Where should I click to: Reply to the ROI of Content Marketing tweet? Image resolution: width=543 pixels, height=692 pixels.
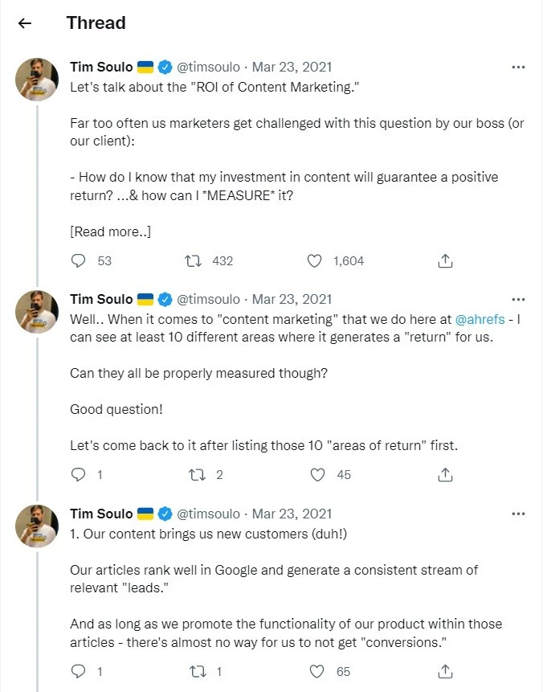[79, 260]
